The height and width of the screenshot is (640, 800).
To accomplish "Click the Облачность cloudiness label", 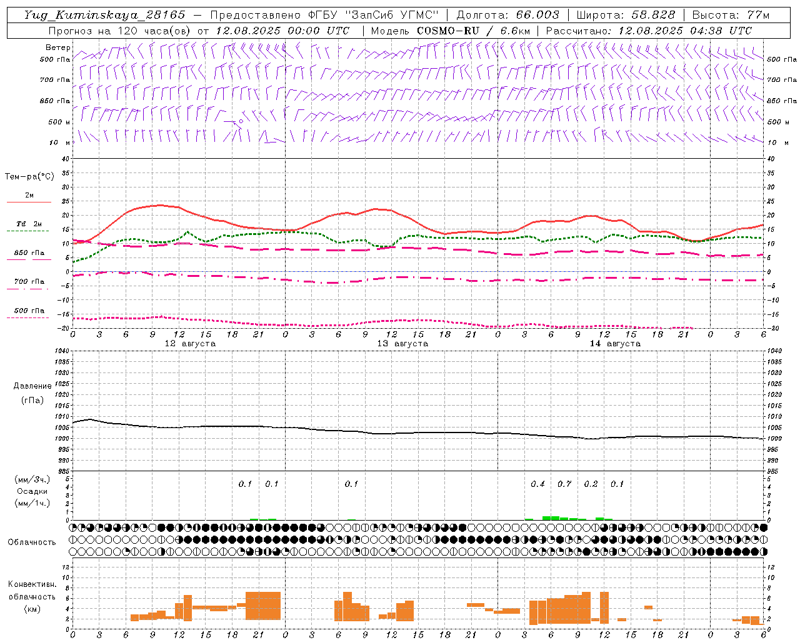I will tap(32, 542).
